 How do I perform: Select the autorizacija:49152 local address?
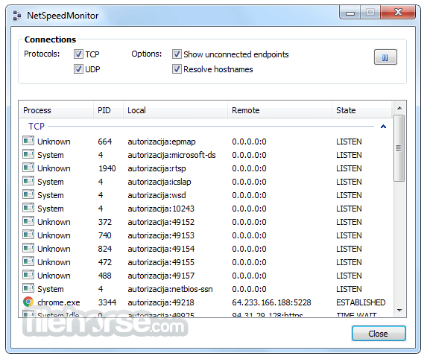click(161, 222)
